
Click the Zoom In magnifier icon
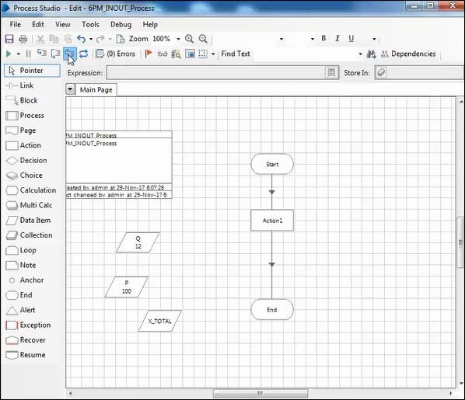[189, 39]
